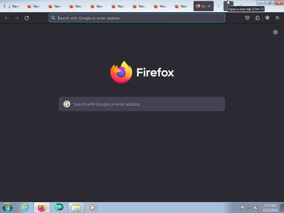Click the Google logo in search box

pyautogui.click(x=67, y=104)
